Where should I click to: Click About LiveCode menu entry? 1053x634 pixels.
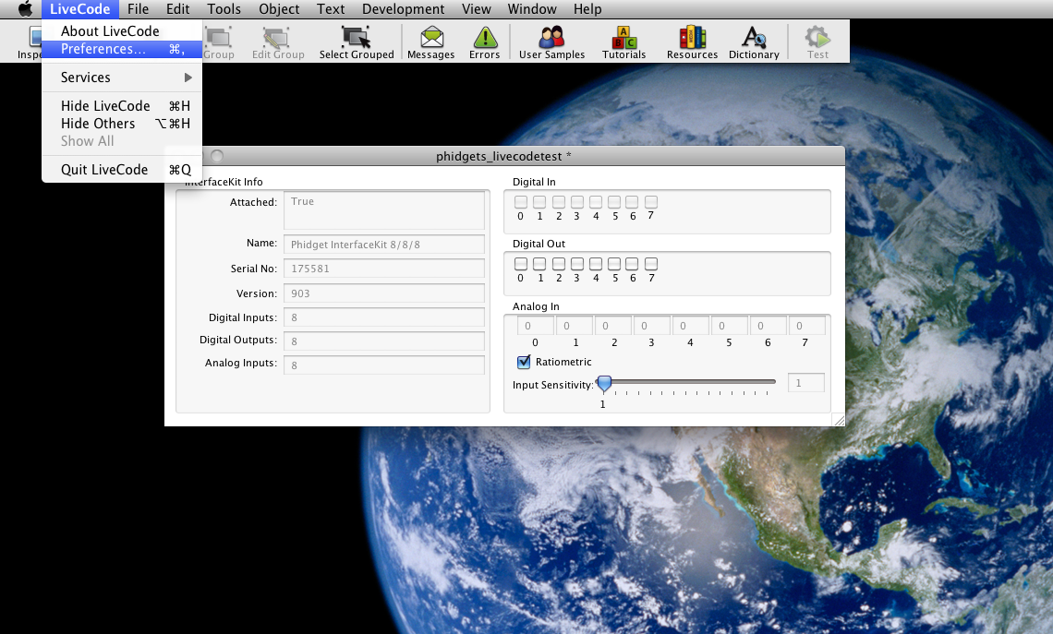[x=110, y=31]
